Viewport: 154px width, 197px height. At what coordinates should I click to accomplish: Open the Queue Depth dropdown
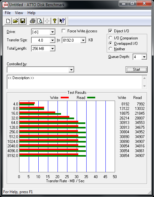tap(144, 57)
